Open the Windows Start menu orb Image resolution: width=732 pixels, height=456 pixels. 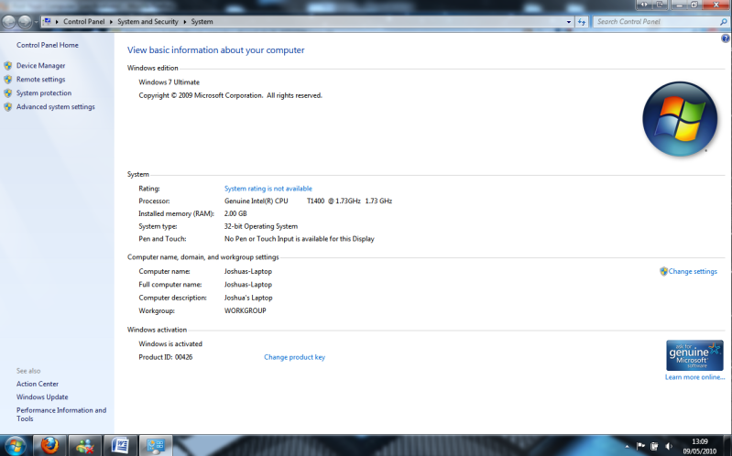coord(16,445)
